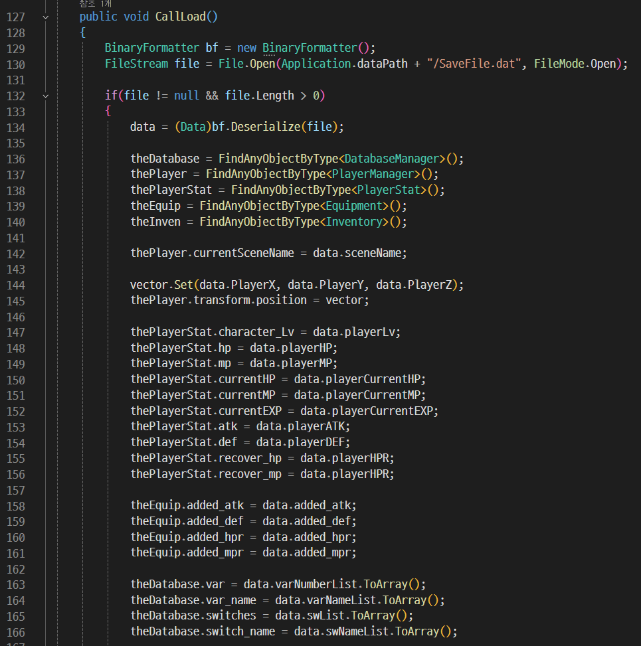Click line number 147 in gutter
Image resolution: width=641 pixels, height=646 pixels.
point(16,333)
